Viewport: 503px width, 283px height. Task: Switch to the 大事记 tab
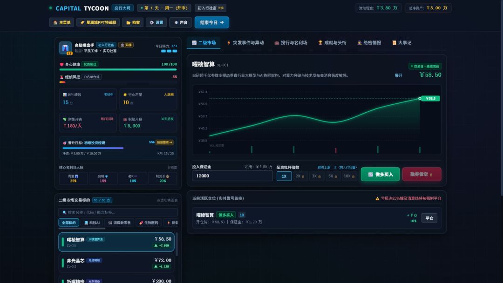click(x=401, y=43)
